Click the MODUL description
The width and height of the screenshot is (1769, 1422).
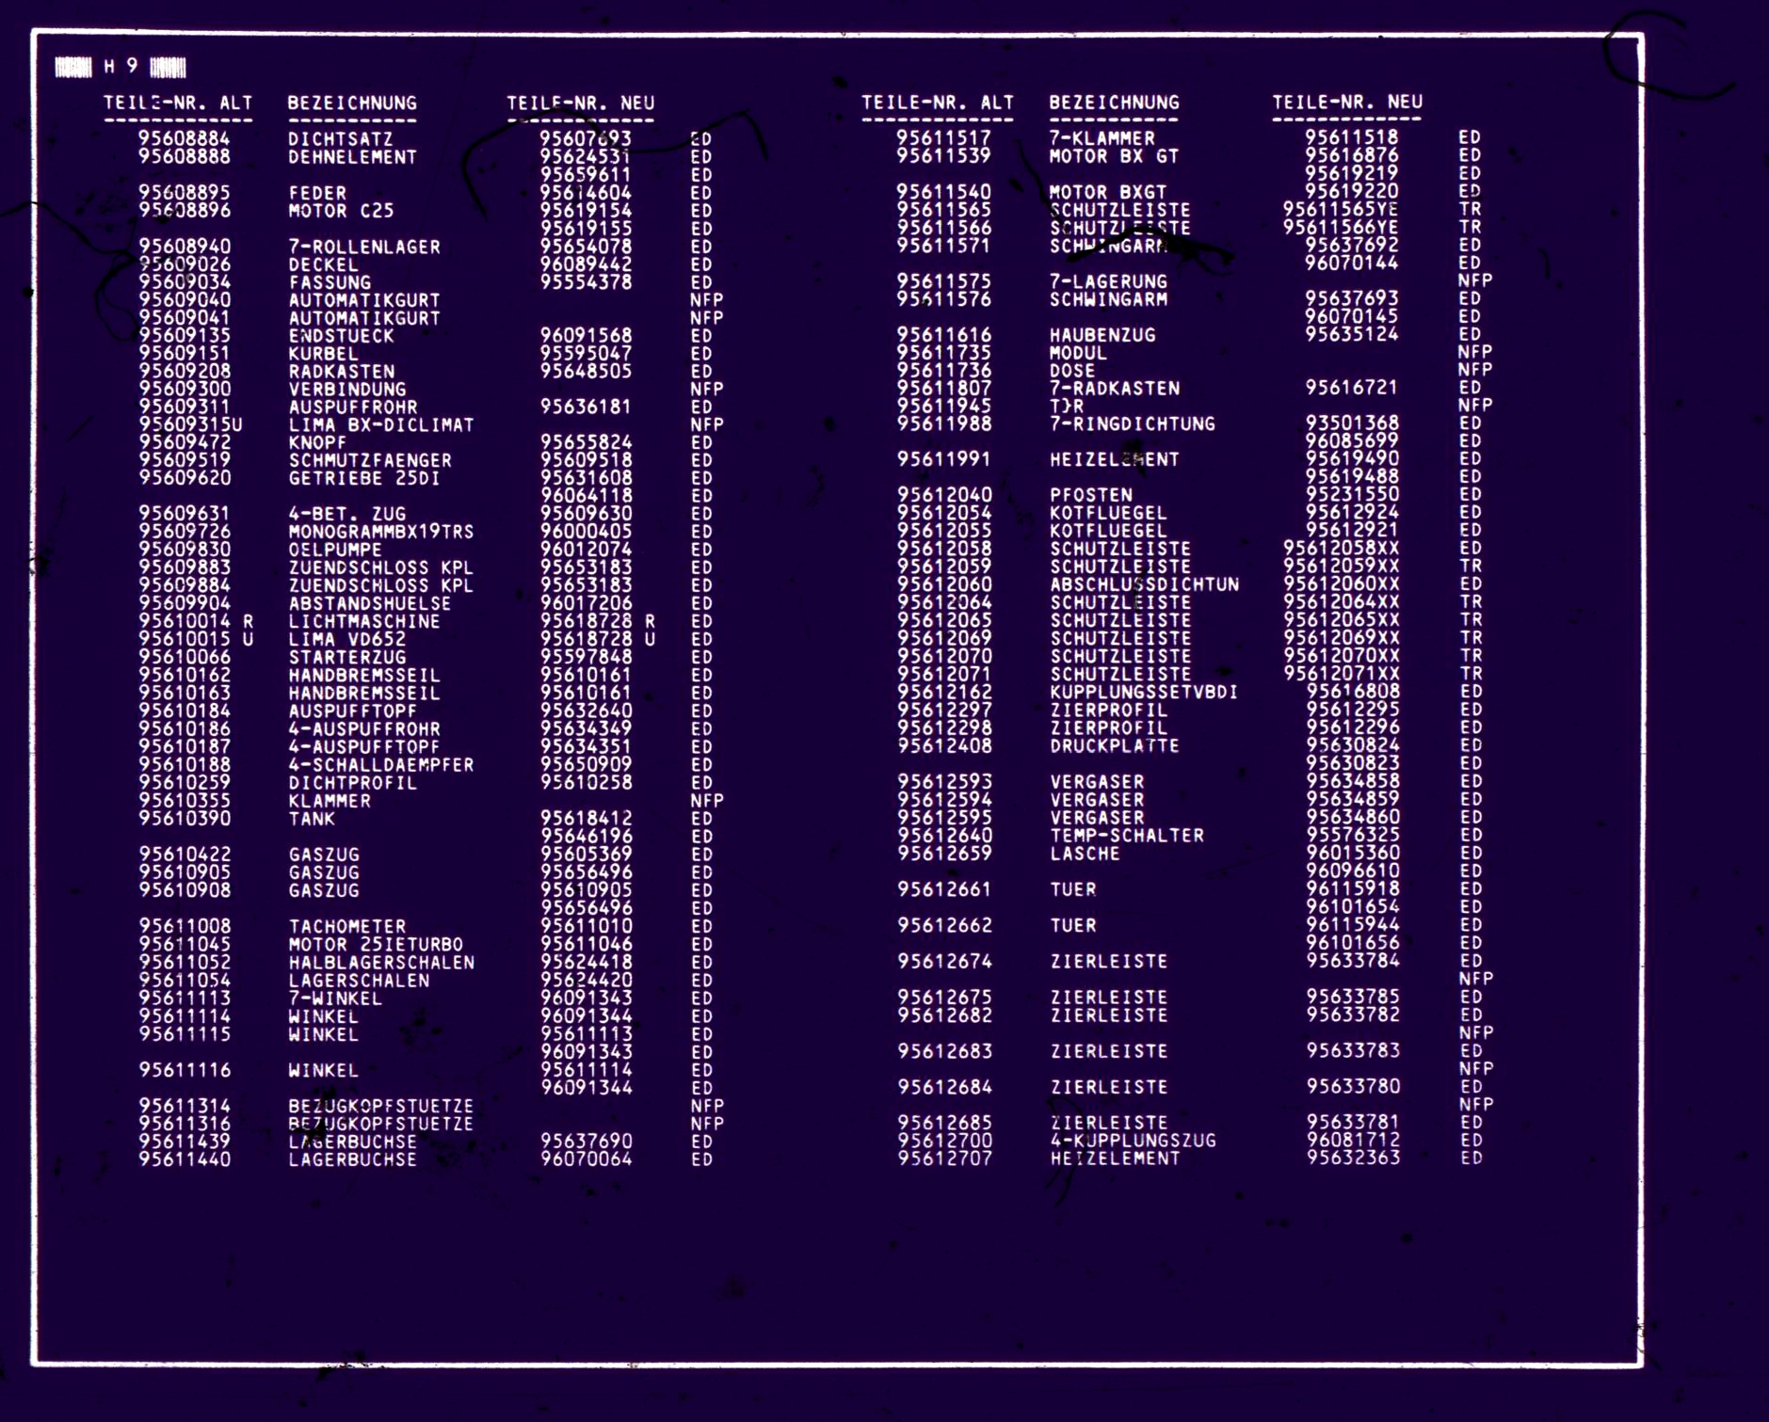[x=1078, y=353]
